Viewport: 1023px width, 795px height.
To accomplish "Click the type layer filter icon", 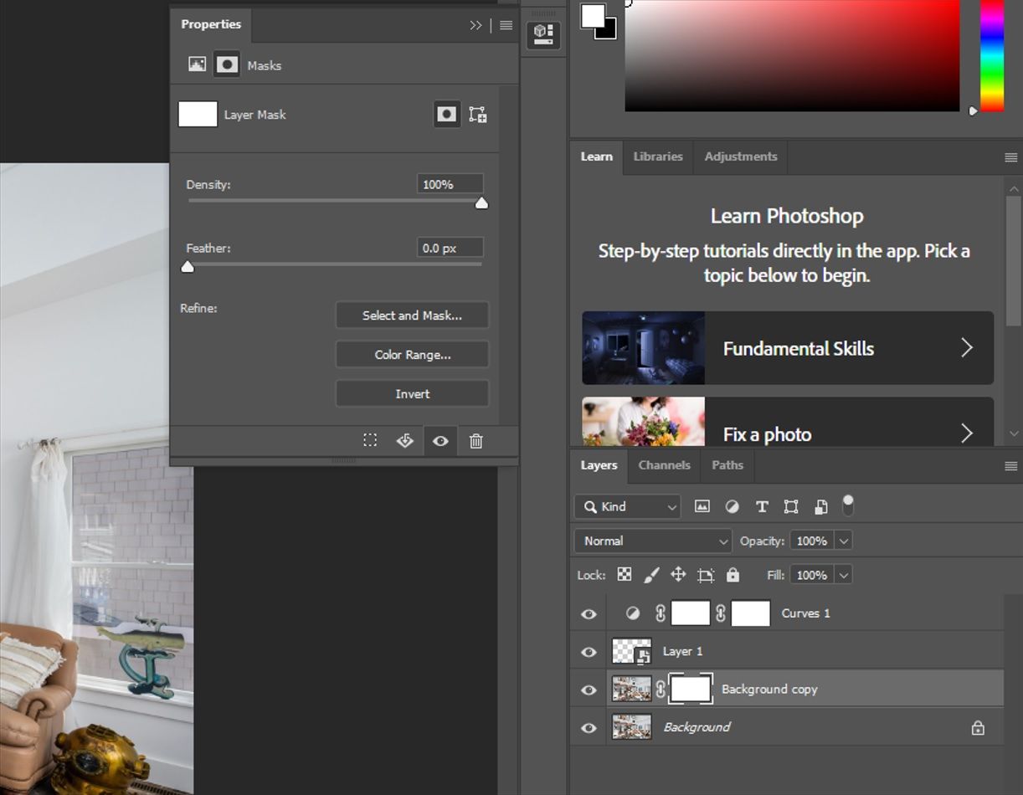I will pos(762,506).
